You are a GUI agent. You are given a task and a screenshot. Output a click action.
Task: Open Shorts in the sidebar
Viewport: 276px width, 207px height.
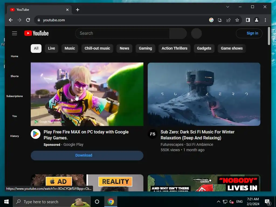click(x=15, y=76)
